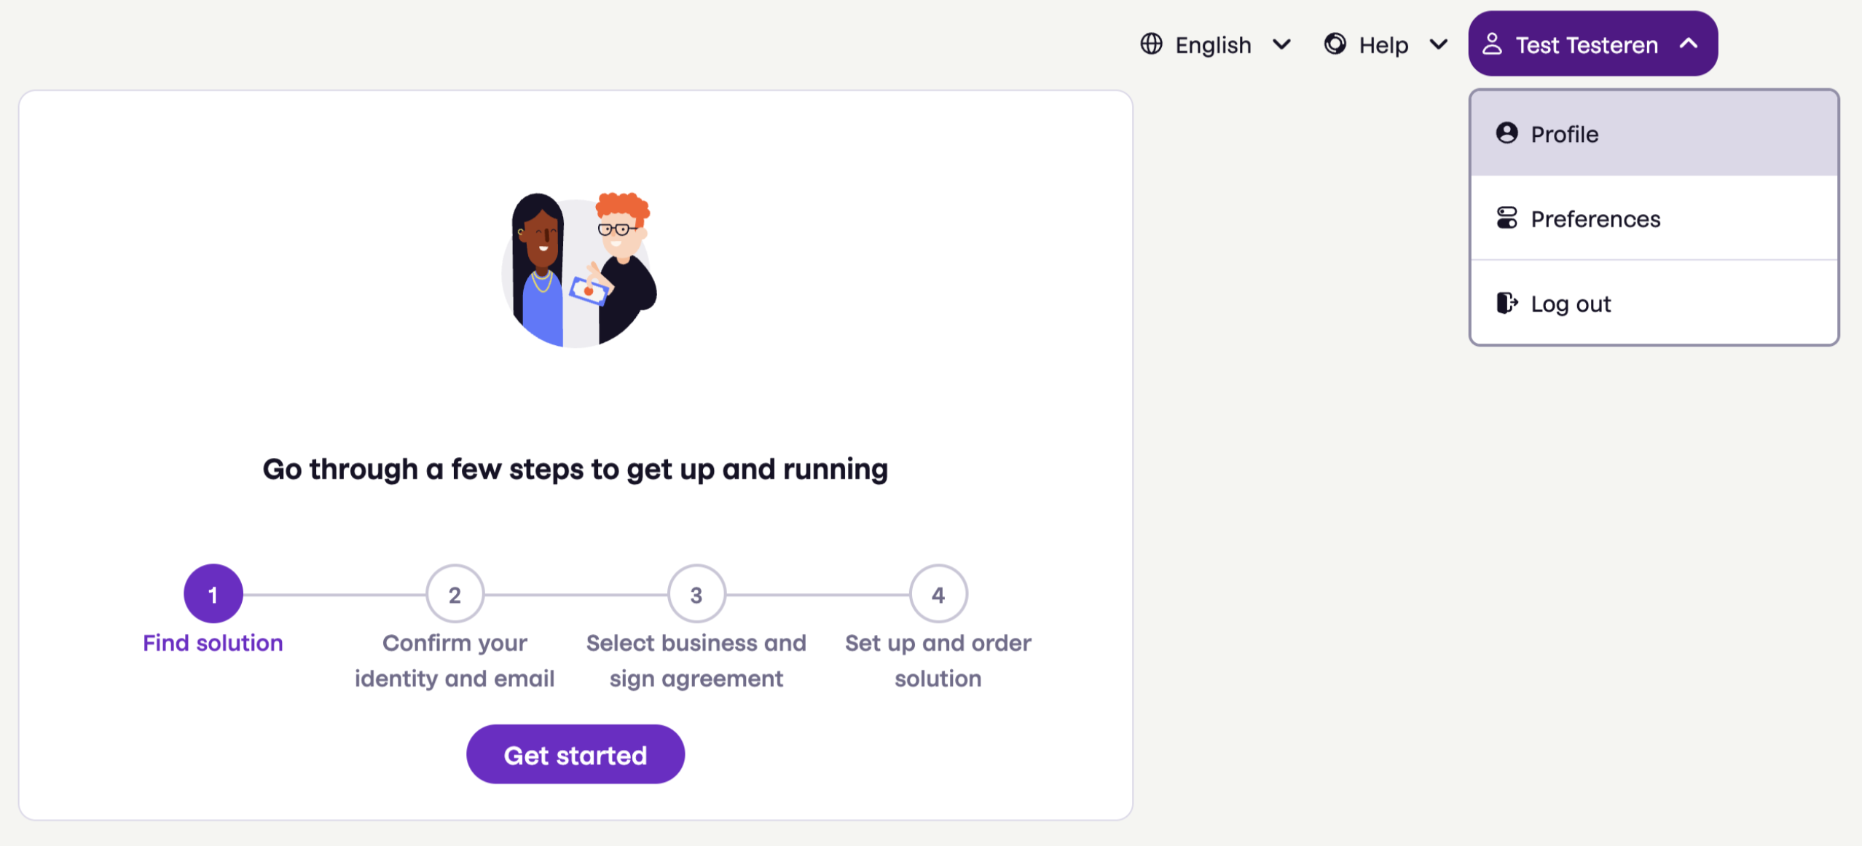Toggle the Test Testeren account panel

(1587, 45)
